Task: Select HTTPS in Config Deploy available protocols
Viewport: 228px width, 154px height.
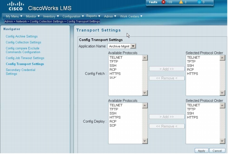Action: [x=115, y=117]
